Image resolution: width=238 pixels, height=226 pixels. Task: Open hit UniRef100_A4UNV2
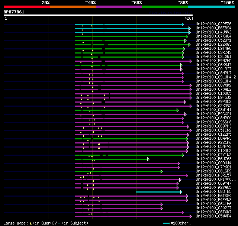click(213, 32)
